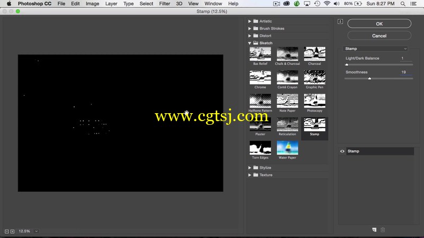The width and height of the screenshot is (424, 238).
Task: Select the highlighted Stamp filter thumbnail
Action: pyautogui.click(x=314, y=124)
